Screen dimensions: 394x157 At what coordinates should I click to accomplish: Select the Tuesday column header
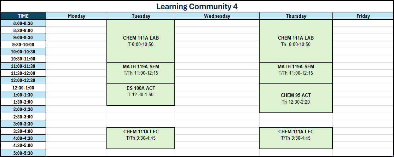point(141,16)
